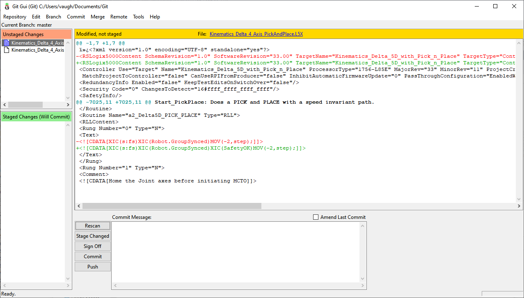524x298 pixels.
Task: Click the diff pane horizontal scrollbar thumb
Action: (x=171, y=206)
